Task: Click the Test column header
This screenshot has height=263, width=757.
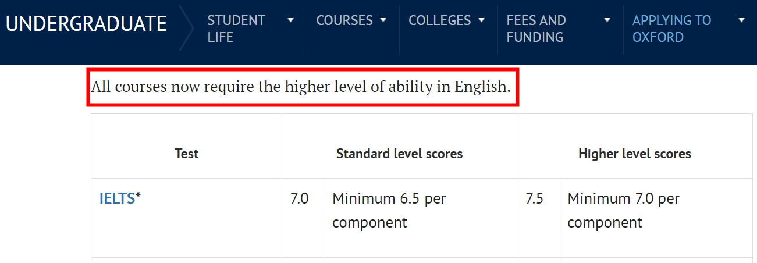Action: (x=187, y=154)
